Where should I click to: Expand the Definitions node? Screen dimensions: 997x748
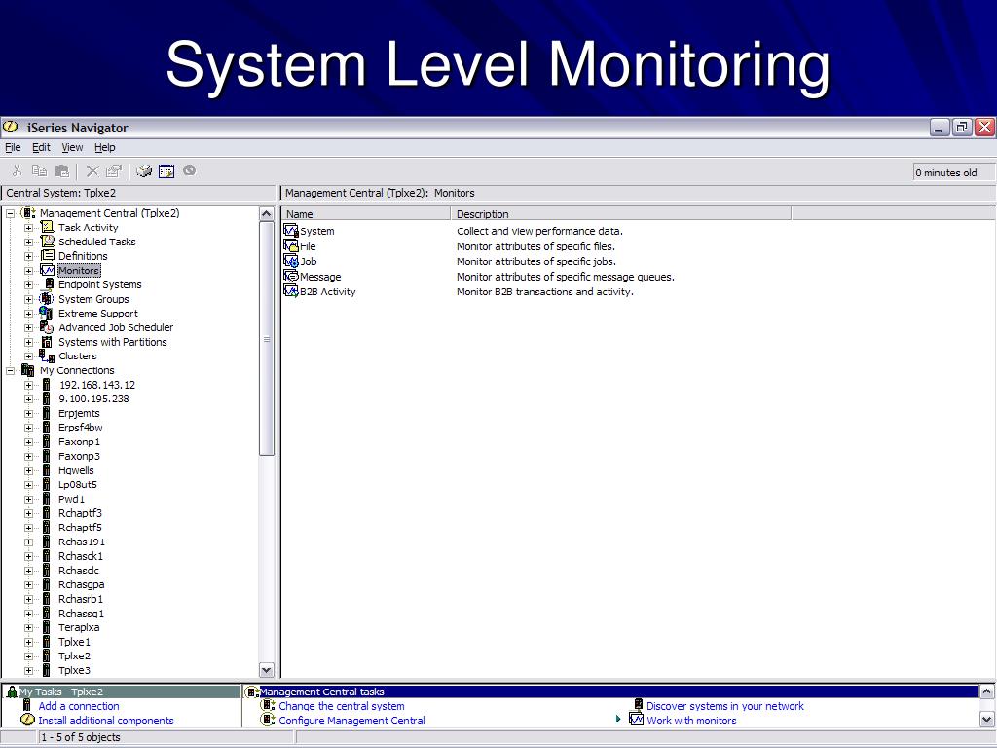pos(28,256)
